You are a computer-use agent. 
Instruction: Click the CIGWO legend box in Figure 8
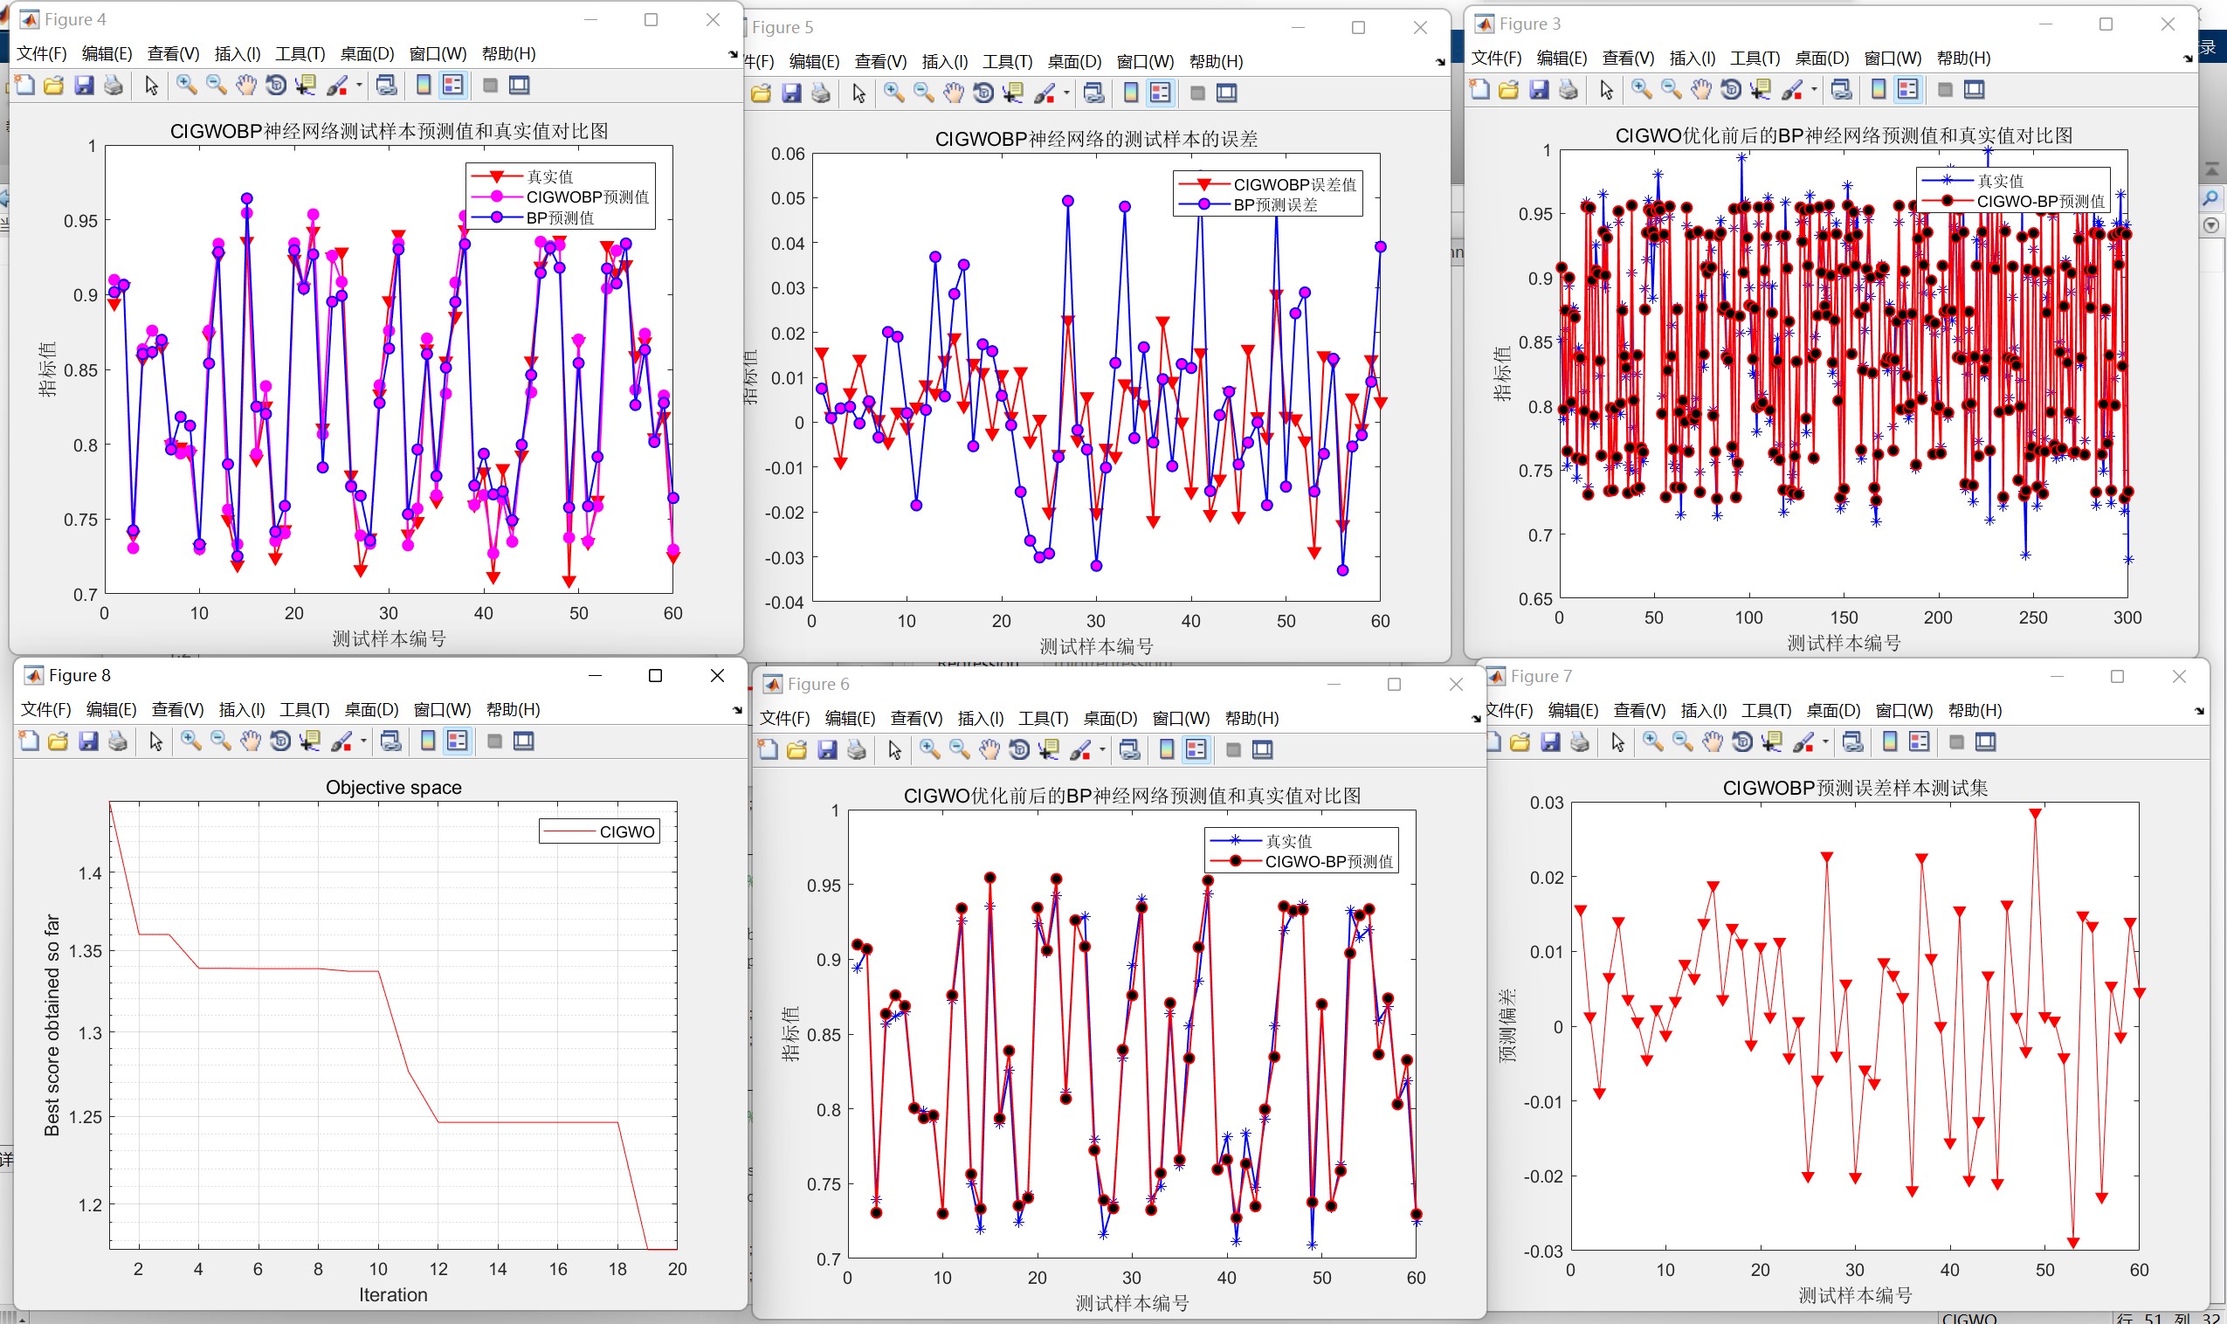click(x=599, y=831)
